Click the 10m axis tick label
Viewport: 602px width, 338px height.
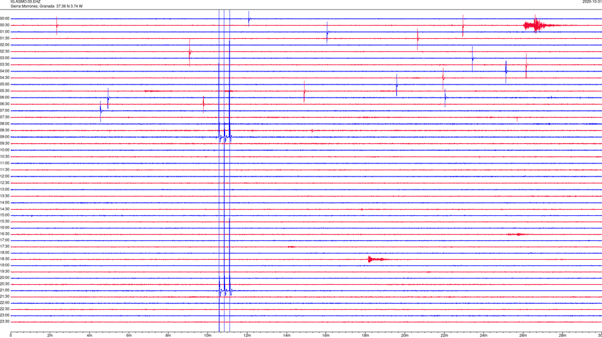[208, 335]
